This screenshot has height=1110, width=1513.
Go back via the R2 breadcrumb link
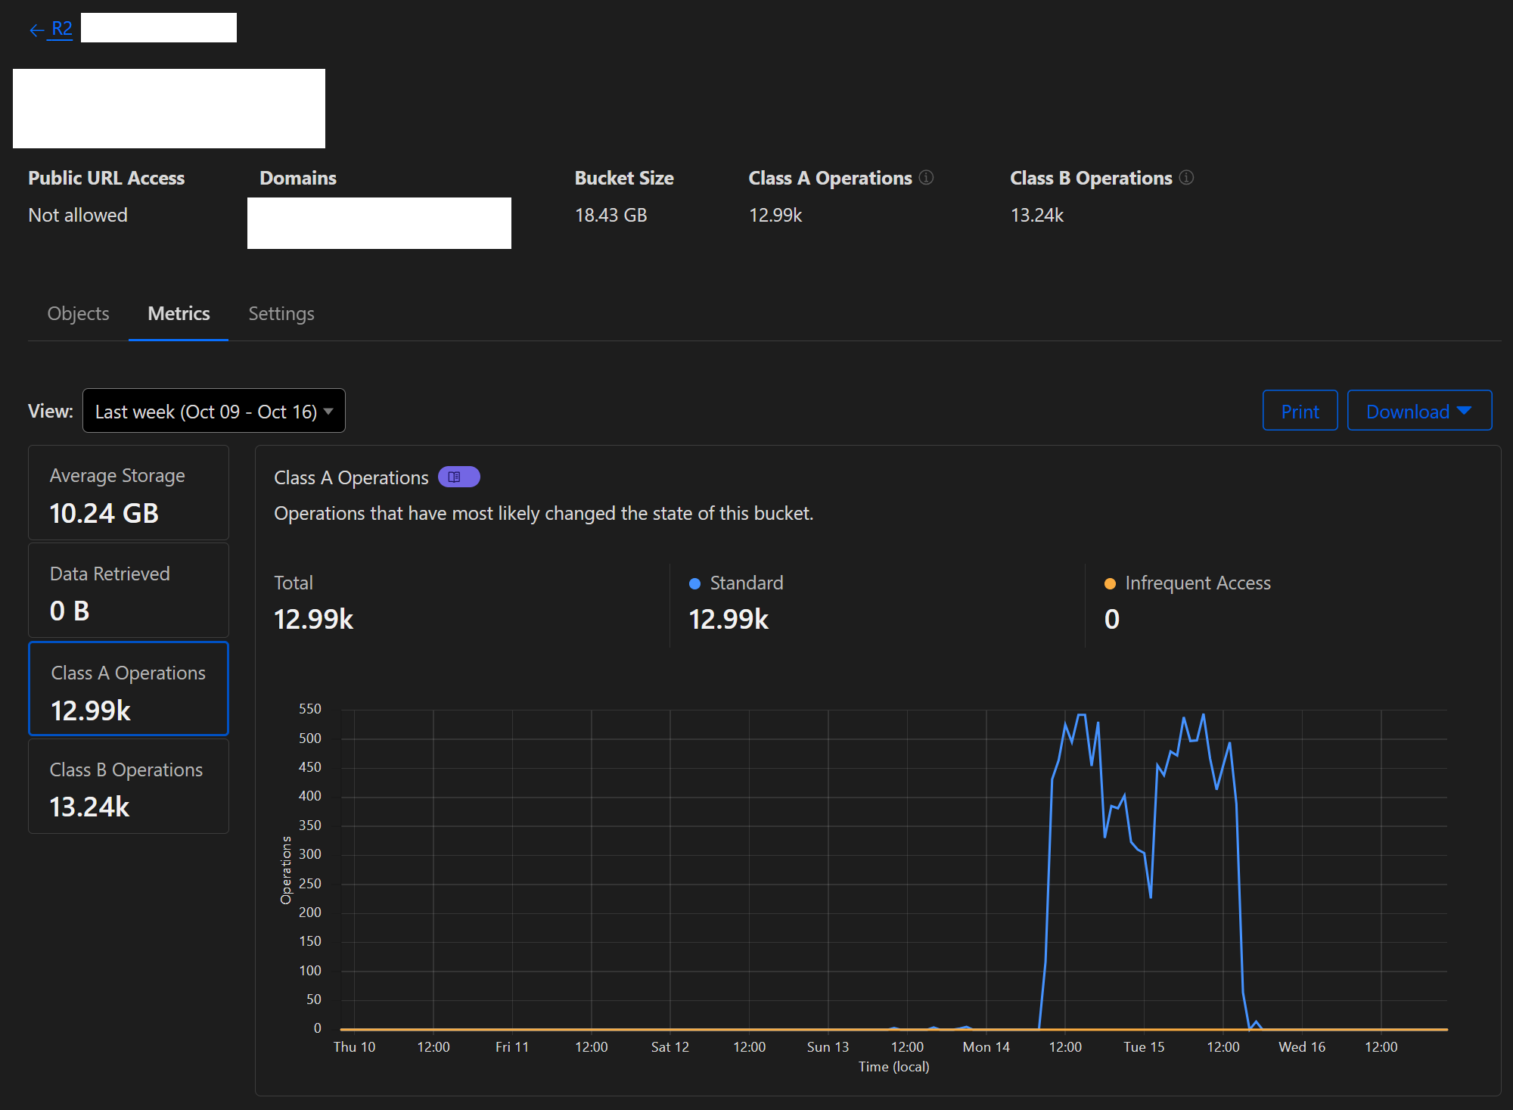click(x=61, y=29)
